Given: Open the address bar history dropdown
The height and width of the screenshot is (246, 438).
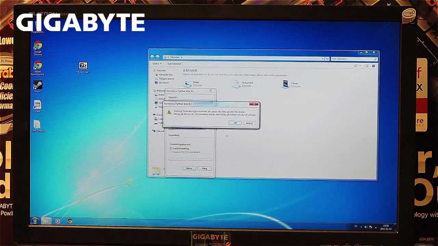Looking at the screenshot, I should (x=322, y=59).
